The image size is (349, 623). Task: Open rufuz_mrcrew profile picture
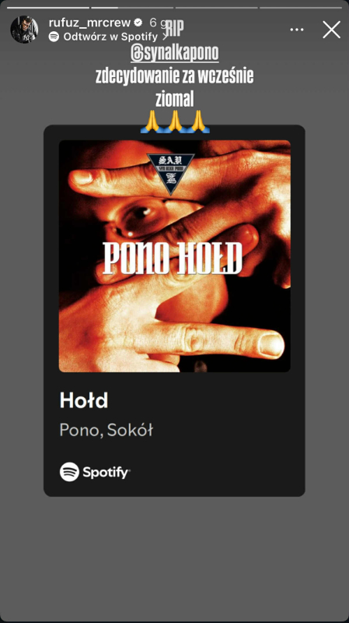(x=24, y=30)
